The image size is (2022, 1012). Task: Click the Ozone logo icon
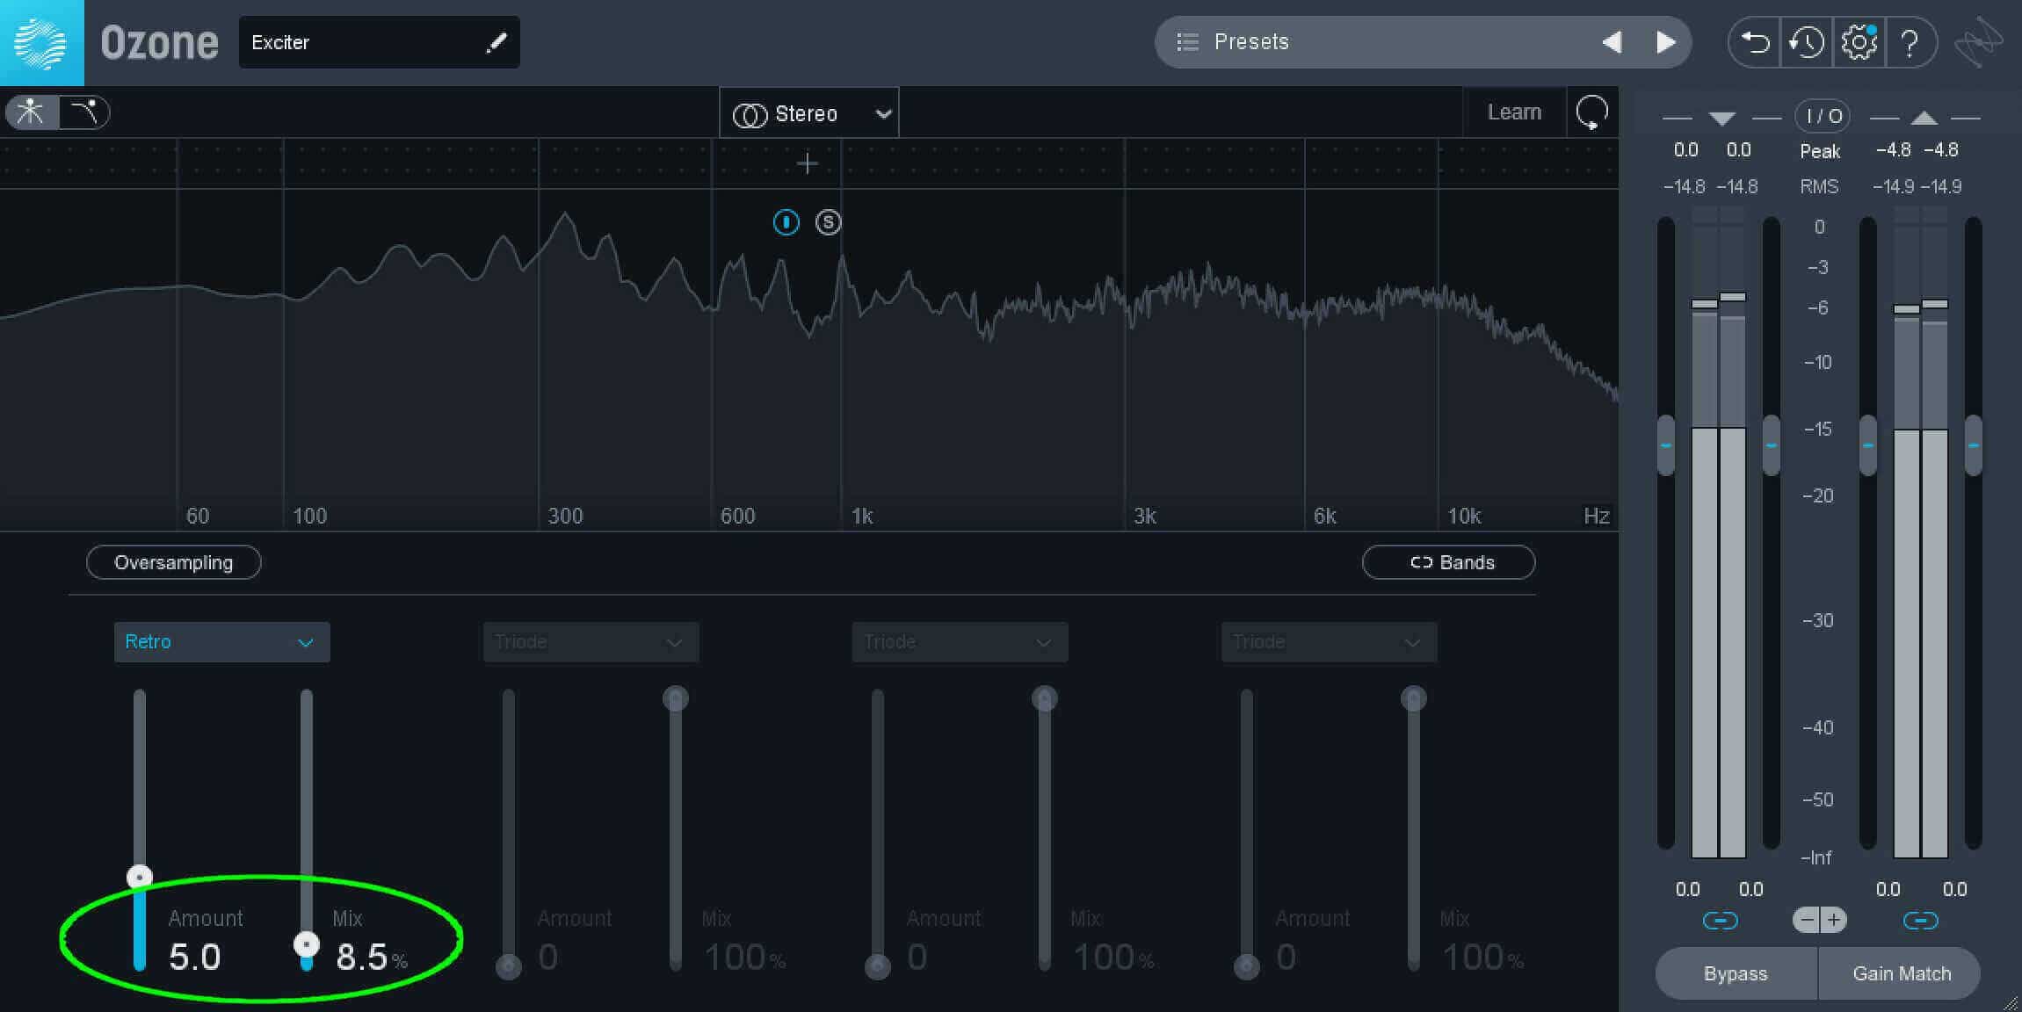click(x=41, y=42)
